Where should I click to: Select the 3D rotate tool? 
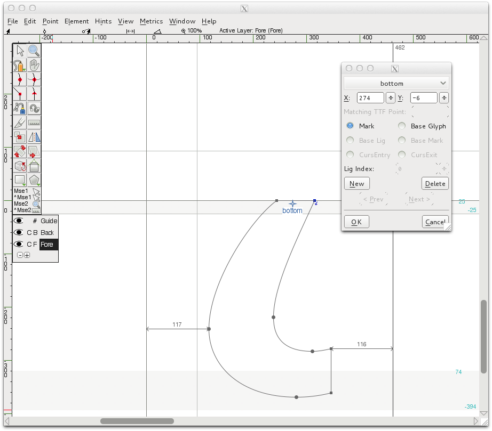(20, 166)
